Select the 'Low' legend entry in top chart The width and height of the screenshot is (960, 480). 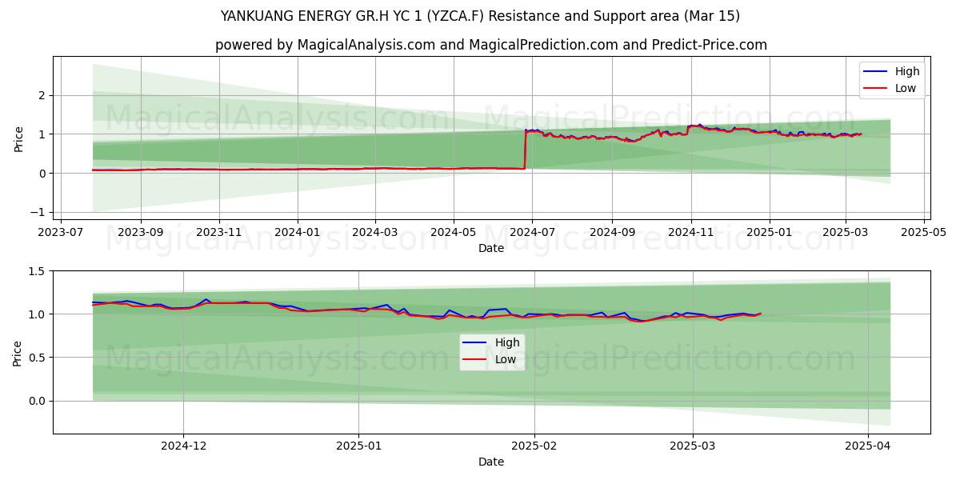point(891,88)
